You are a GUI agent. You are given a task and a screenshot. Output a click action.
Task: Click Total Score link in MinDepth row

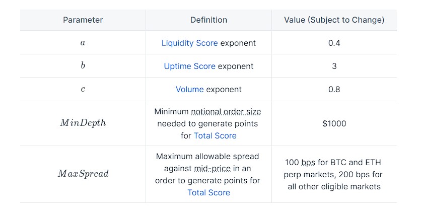pos(215,136)
